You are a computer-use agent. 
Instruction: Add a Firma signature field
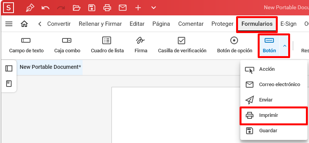click(141, 45)
